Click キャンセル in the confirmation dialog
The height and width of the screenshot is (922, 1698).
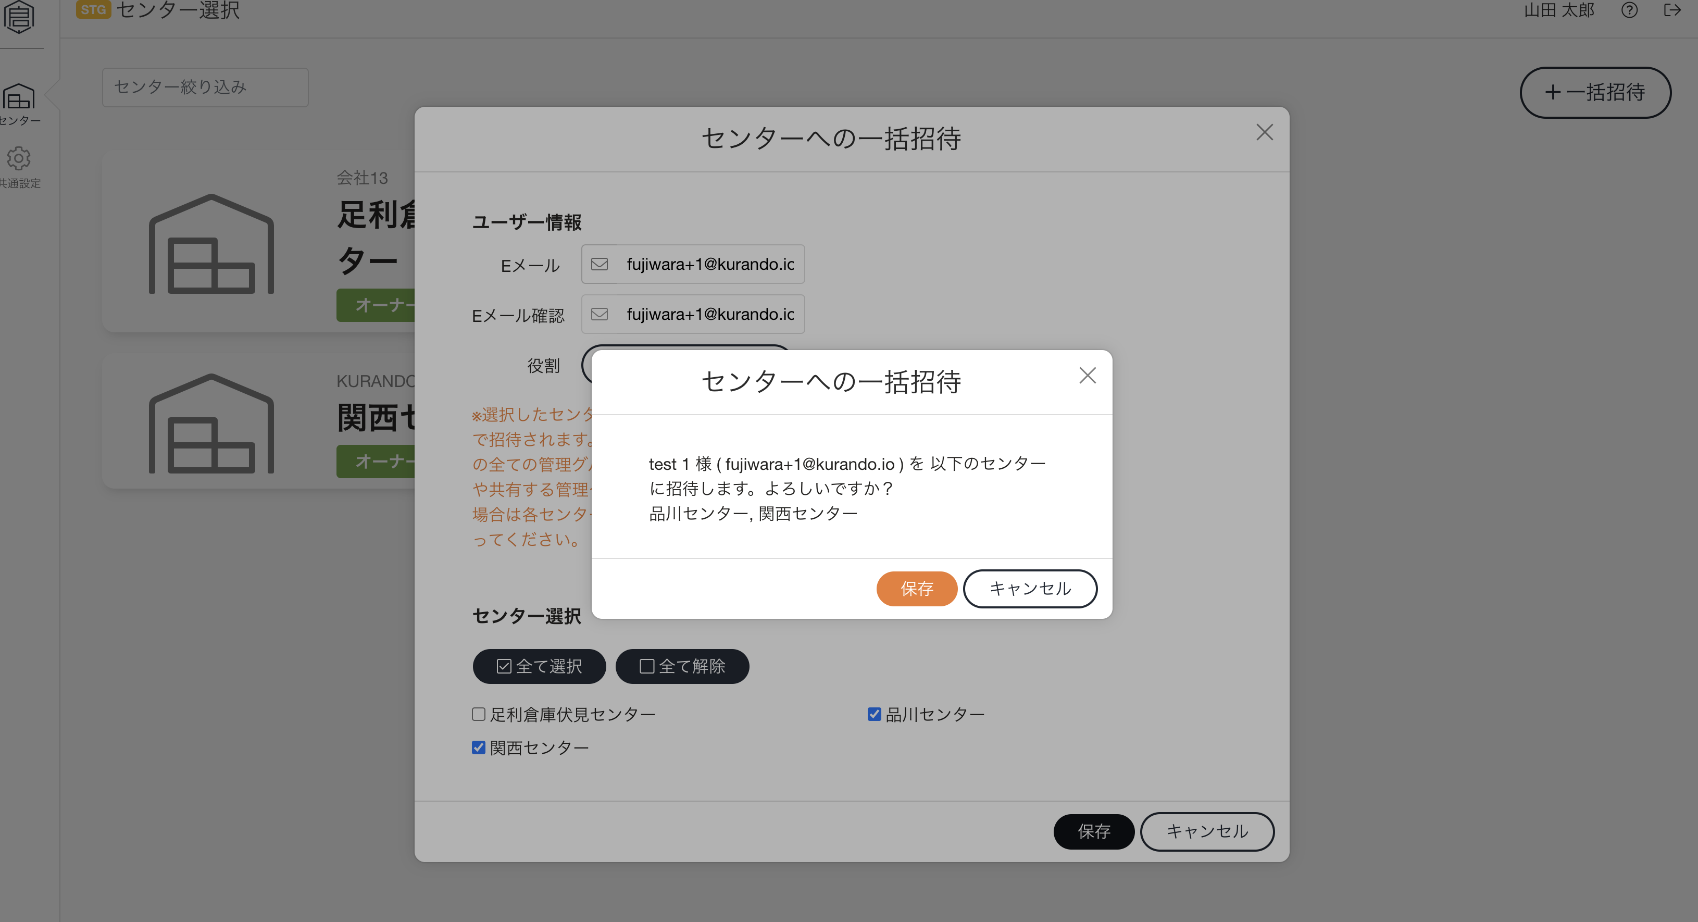[1030, 589]
